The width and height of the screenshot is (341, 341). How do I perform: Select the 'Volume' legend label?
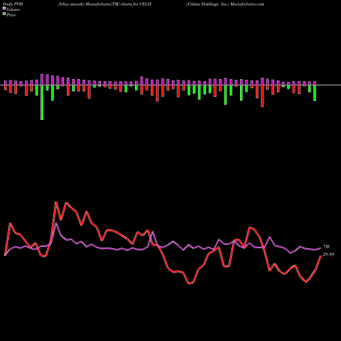tap(13, 10)
